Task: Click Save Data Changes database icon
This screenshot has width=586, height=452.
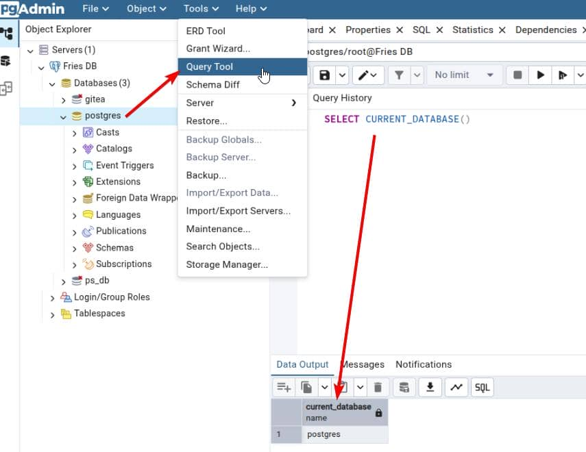Action: 404,388
